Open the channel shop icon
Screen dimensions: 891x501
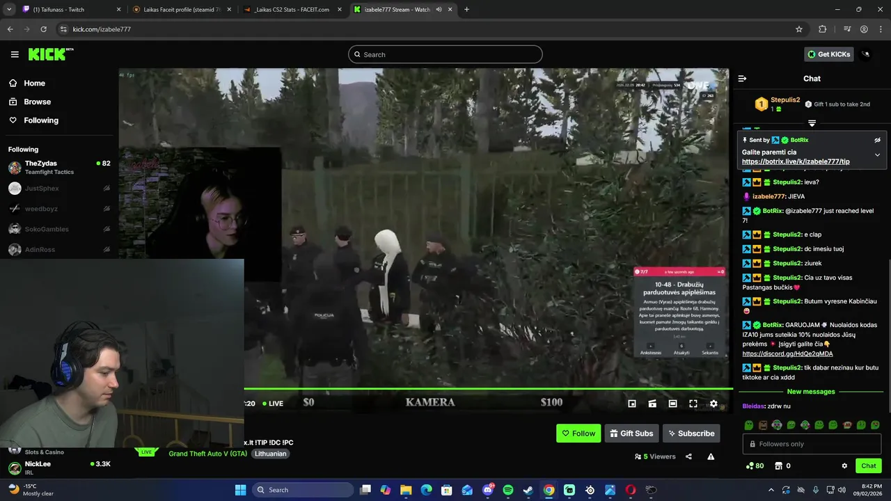pos(779,466)
